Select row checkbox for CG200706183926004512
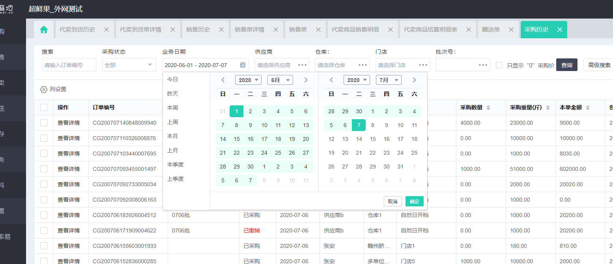Viewport: 613px width, 264px height. tap(44, 215)
